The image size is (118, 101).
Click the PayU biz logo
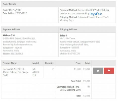(x=96, y=14)
